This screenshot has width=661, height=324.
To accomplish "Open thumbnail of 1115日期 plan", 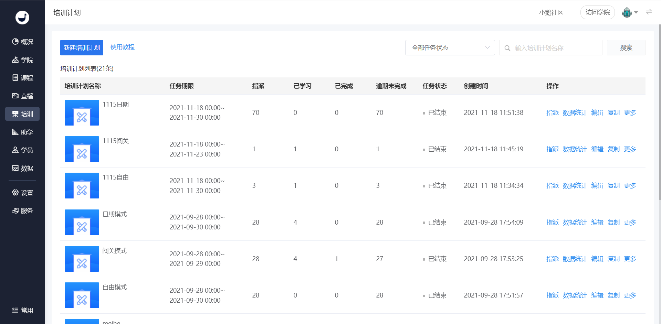I will pyautogui.click(x=82, y=112).
